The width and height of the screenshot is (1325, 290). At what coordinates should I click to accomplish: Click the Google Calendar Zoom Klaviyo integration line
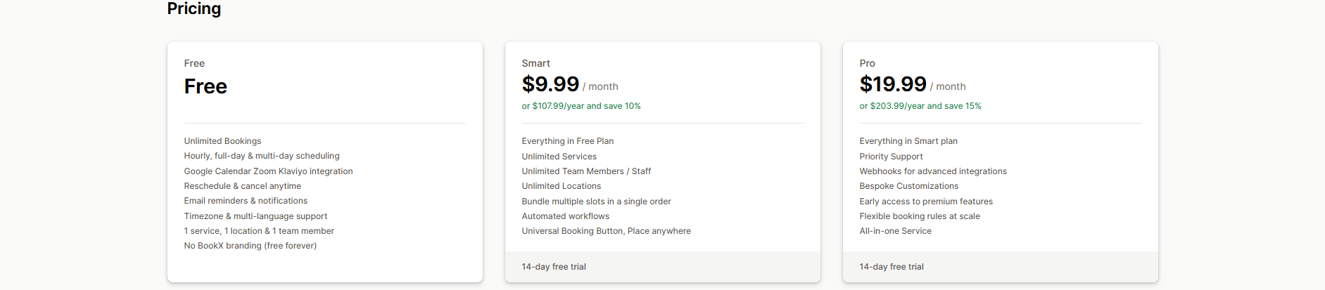(268, 171)
